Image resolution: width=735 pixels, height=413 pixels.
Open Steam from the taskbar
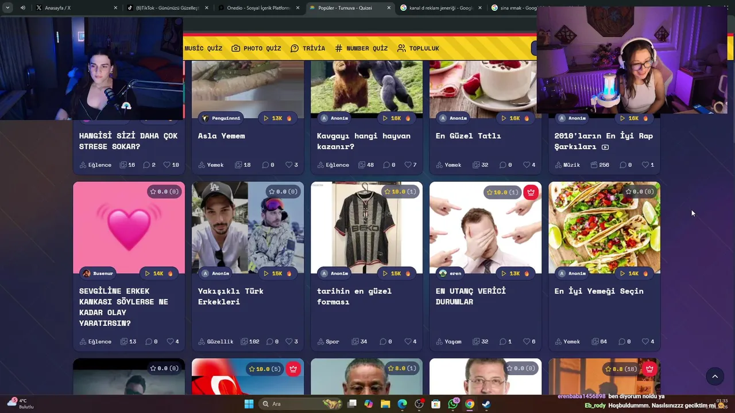pos(486,404)
